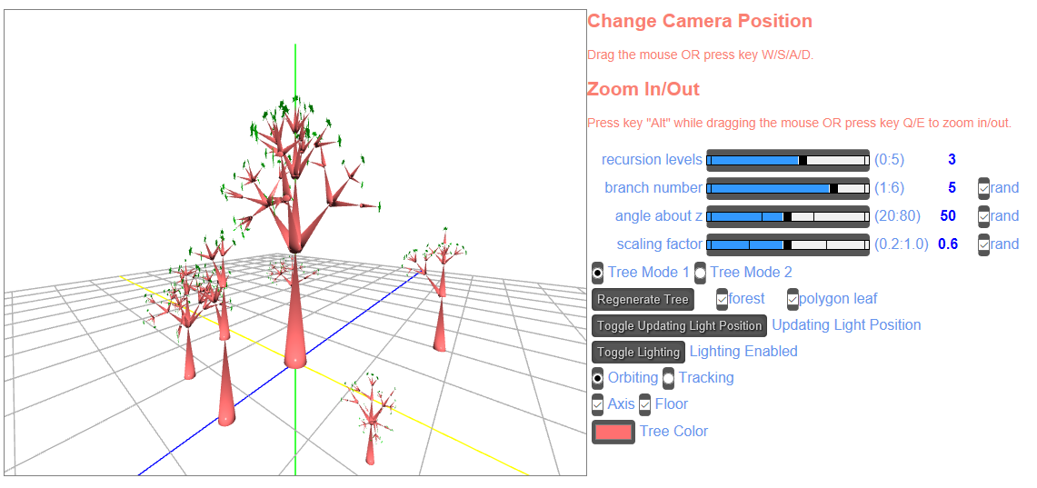The width and height of the screenshot is (1037, 488).
Task: Click the recursion levels value 3
Action: point(952,159)
